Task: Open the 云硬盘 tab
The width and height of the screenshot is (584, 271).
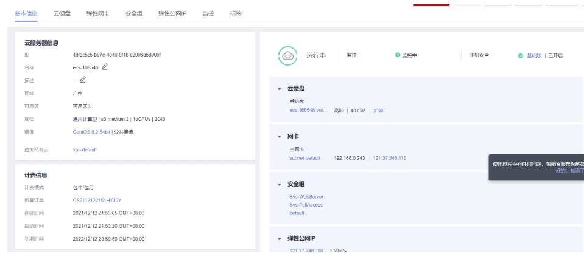Action: 62,14
